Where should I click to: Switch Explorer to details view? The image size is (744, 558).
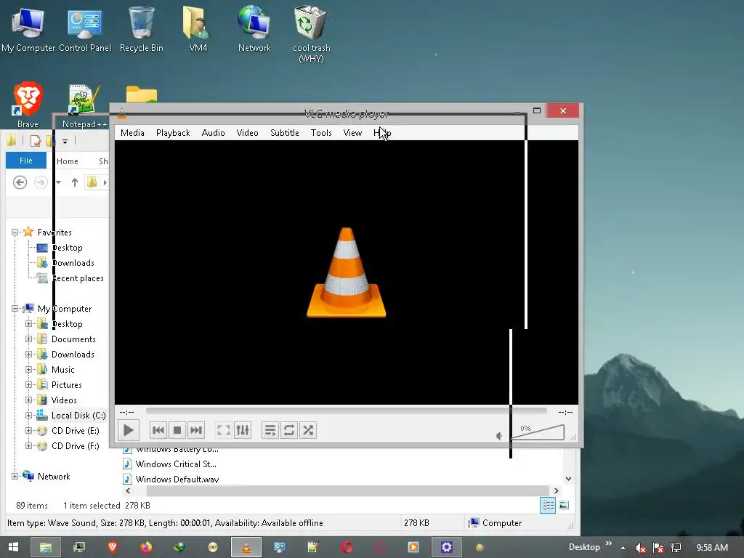coord(548,506)
